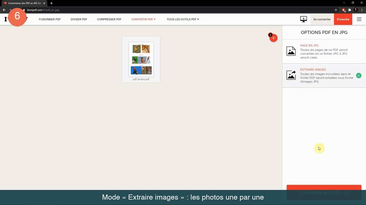Expand the TOUS LES OUTILS PDF dropdown

click(183, 19)
